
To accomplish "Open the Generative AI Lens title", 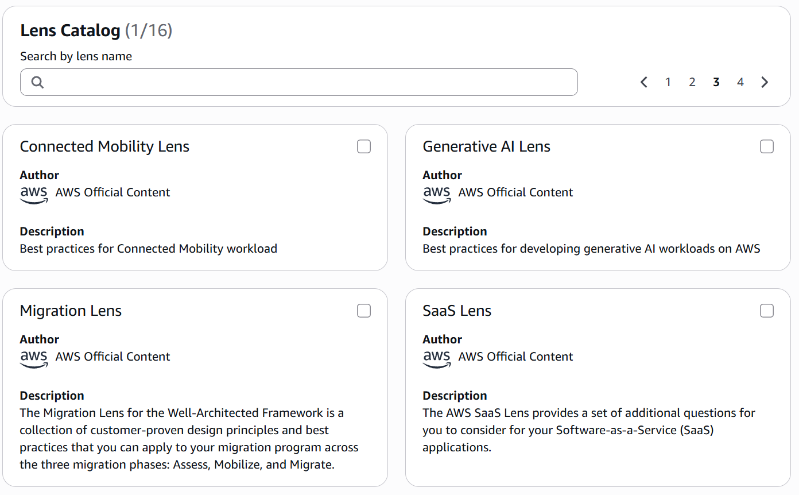I will tap(486, 146).
